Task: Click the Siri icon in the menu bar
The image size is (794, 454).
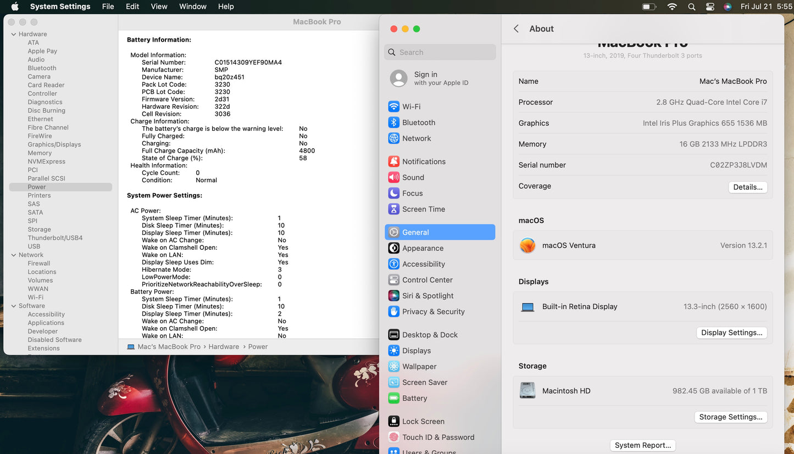Action: [728, 7]
